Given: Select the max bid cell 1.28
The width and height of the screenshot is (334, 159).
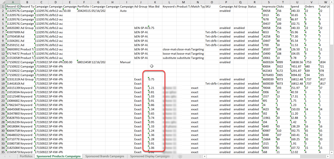Looking at the screenshot, I should 155,139.
